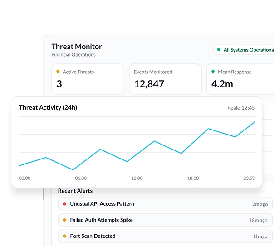Image resolution: width=274 pixels, height=246 pixels.
Task: Click the Peak: 12:45 label
Action: click(241, 108)
